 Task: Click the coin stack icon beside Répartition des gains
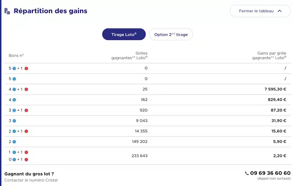tap(7, 11)
